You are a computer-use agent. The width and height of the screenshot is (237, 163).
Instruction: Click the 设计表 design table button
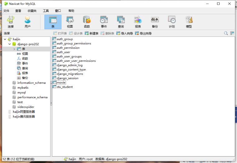tap(76, 33)
